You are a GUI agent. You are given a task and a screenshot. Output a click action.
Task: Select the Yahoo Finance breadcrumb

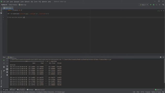13,5
